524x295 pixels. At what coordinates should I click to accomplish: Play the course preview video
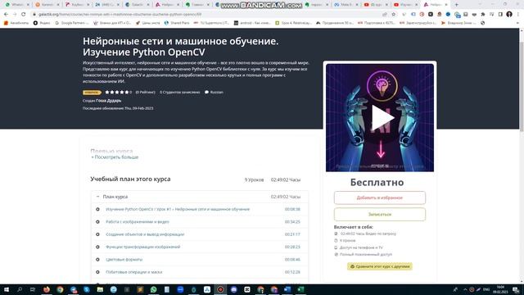pos(382,117)
